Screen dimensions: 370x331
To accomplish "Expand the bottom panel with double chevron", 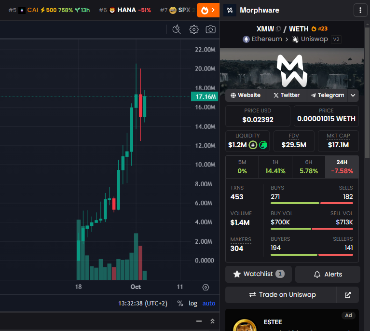I will coord(212,321).
